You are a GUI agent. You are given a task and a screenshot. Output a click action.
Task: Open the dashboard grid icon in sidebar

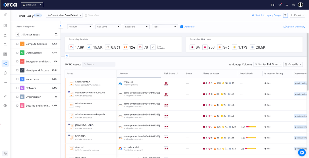(x=5, y=26)
